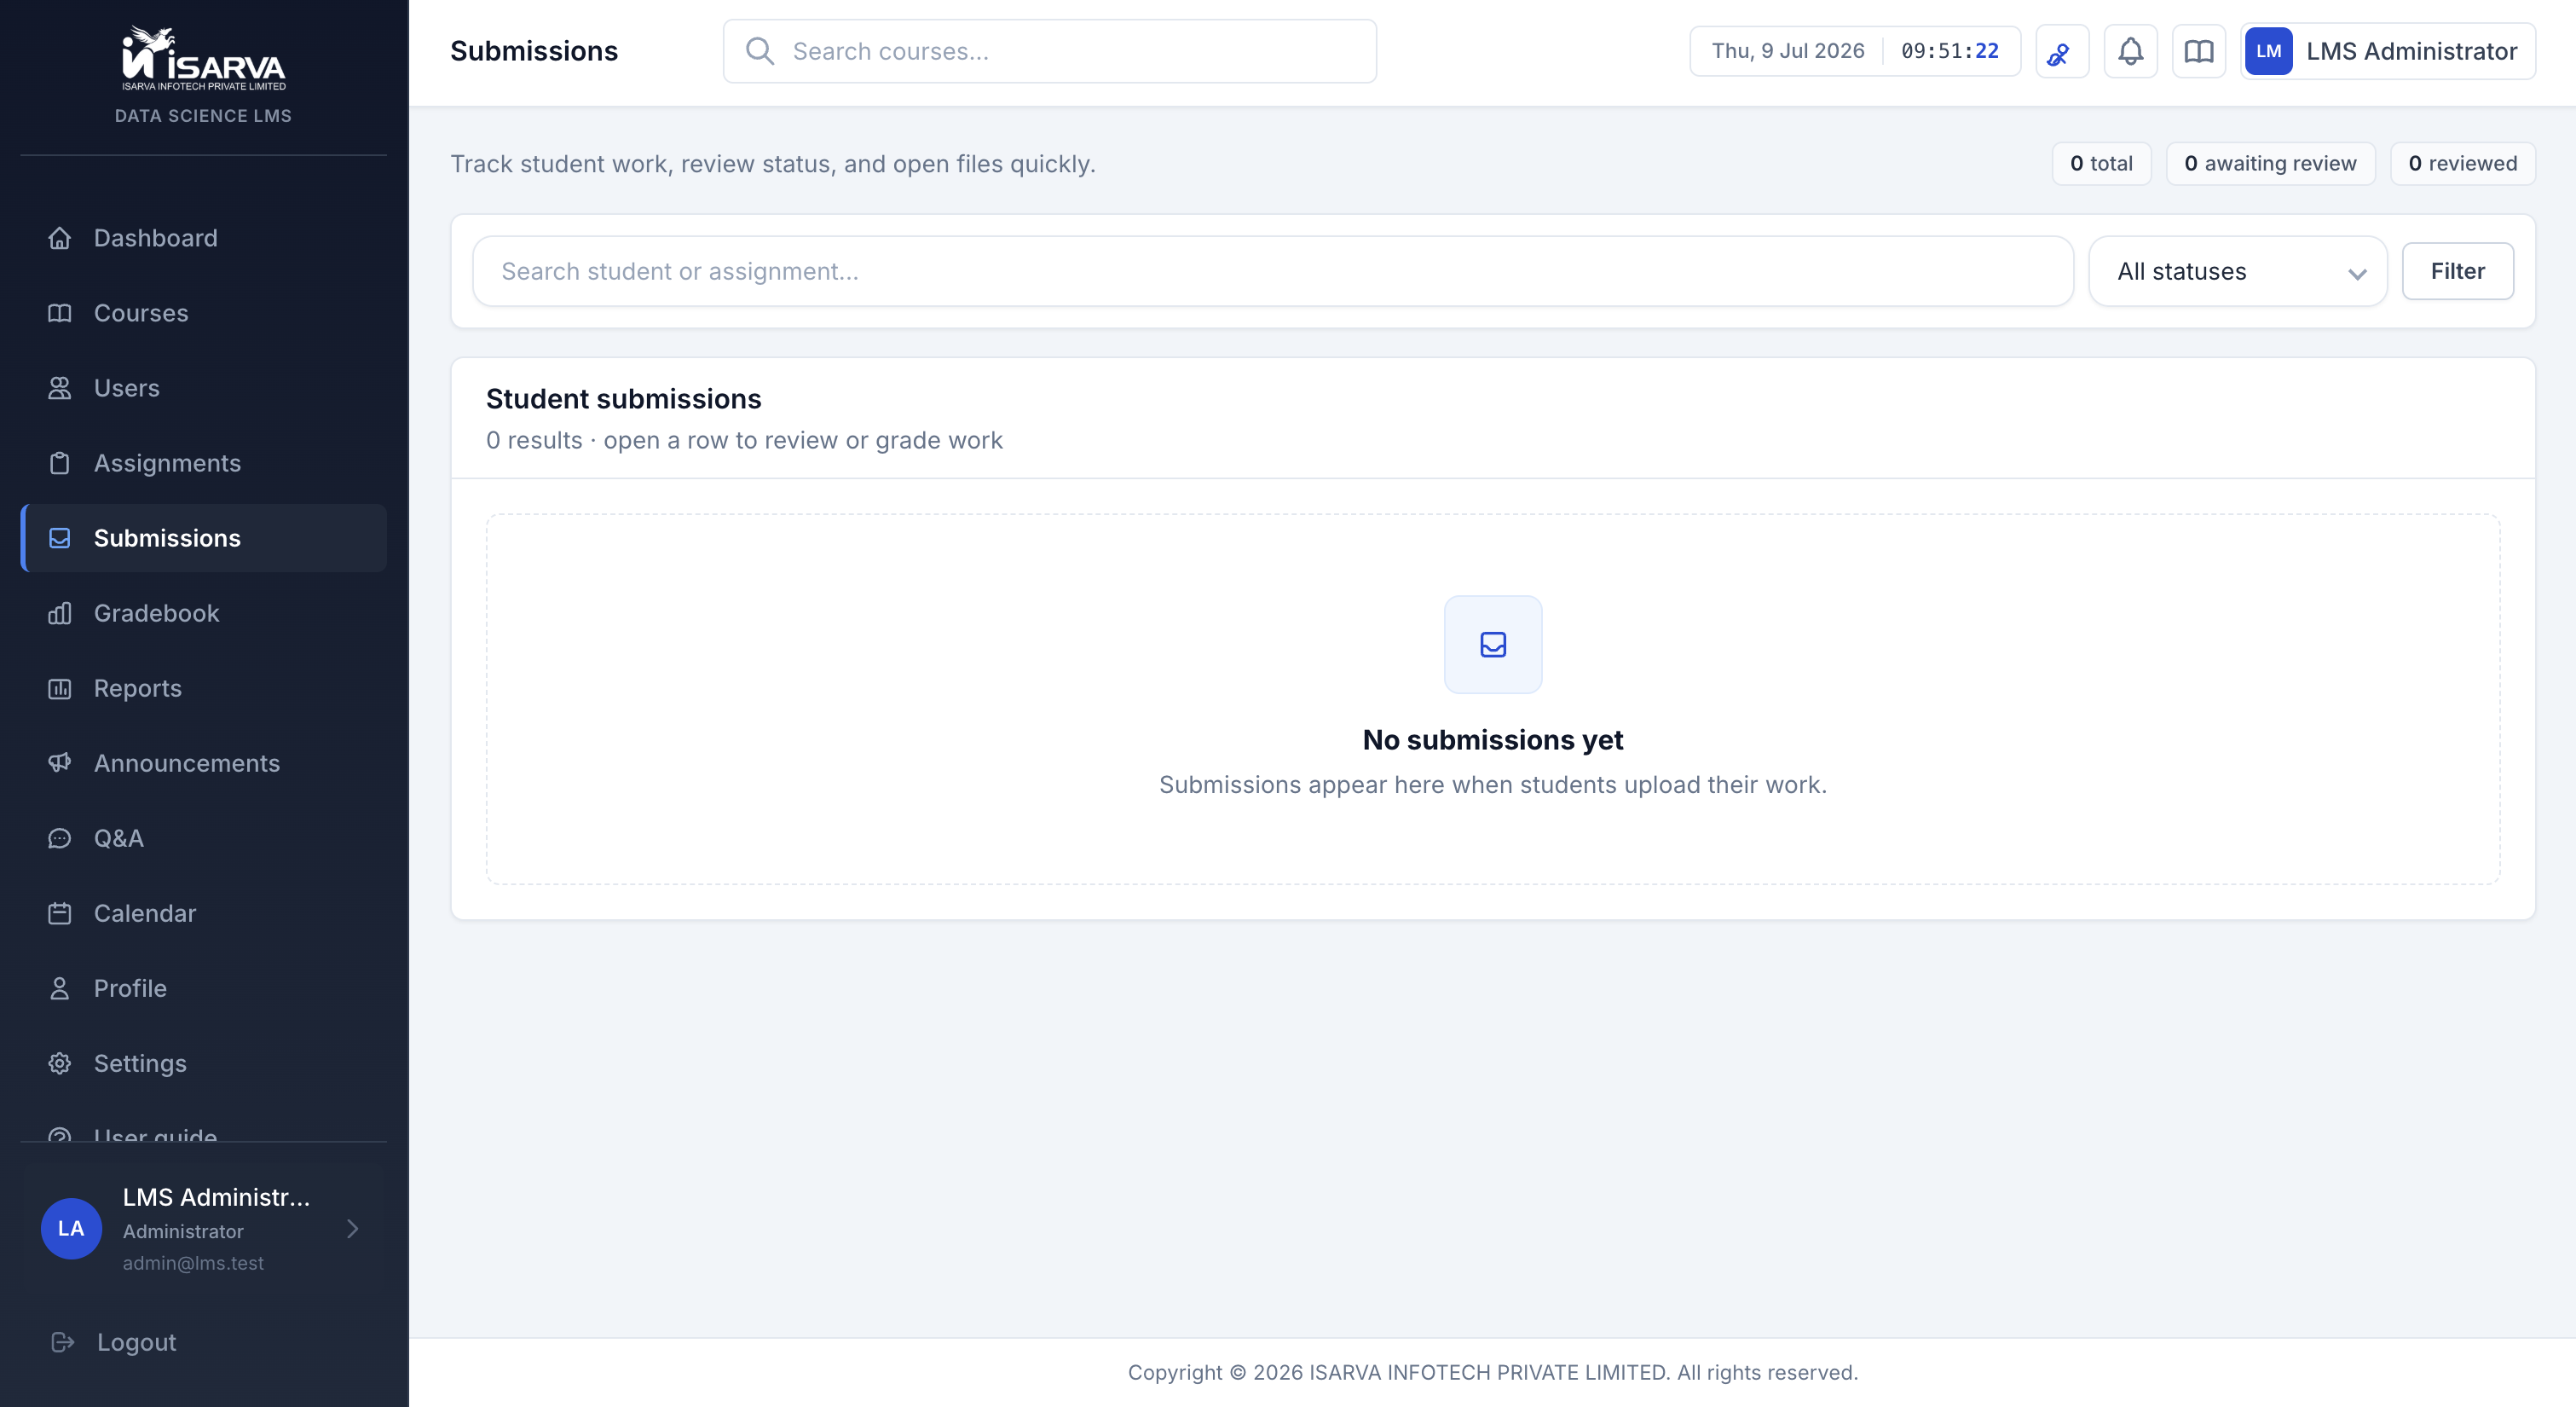The image size is (2576, 1407).
Task: Click the open book icon in header
Action: 2199,51
